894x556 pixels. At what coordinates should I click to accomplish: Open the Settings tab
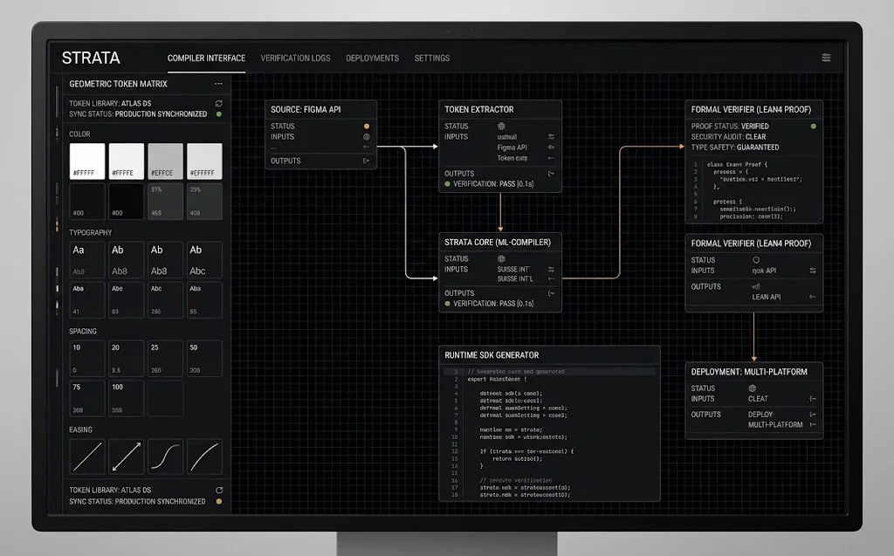coord(432,58)
